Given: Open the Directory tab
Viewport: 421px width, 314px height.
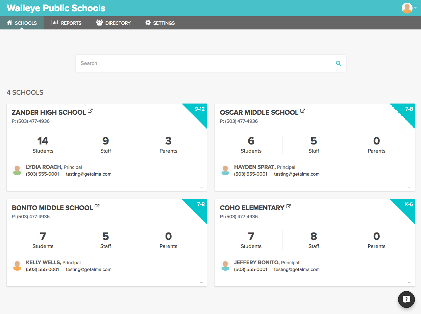Looking at the screenshot, I should 114,23.
